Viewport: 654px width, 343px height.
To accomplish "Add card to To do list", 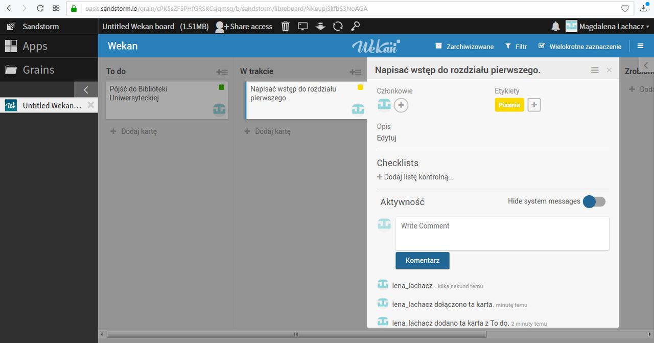I will (134, 131).
